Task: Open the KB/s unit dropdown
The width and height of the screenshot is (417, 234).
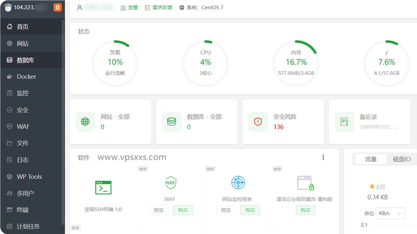Action: pos(390,213)
